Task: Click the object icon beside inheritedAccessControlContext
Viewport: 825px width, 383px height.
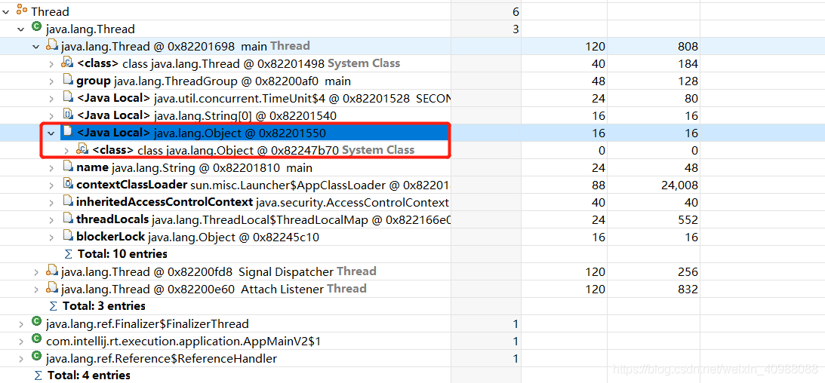Action: [67, 201]
